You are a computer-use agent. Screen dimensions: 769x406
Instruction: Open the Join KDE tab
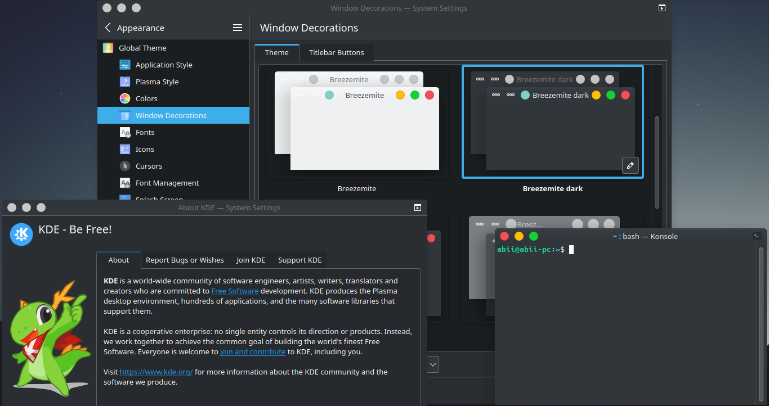[x=251, y=260]
